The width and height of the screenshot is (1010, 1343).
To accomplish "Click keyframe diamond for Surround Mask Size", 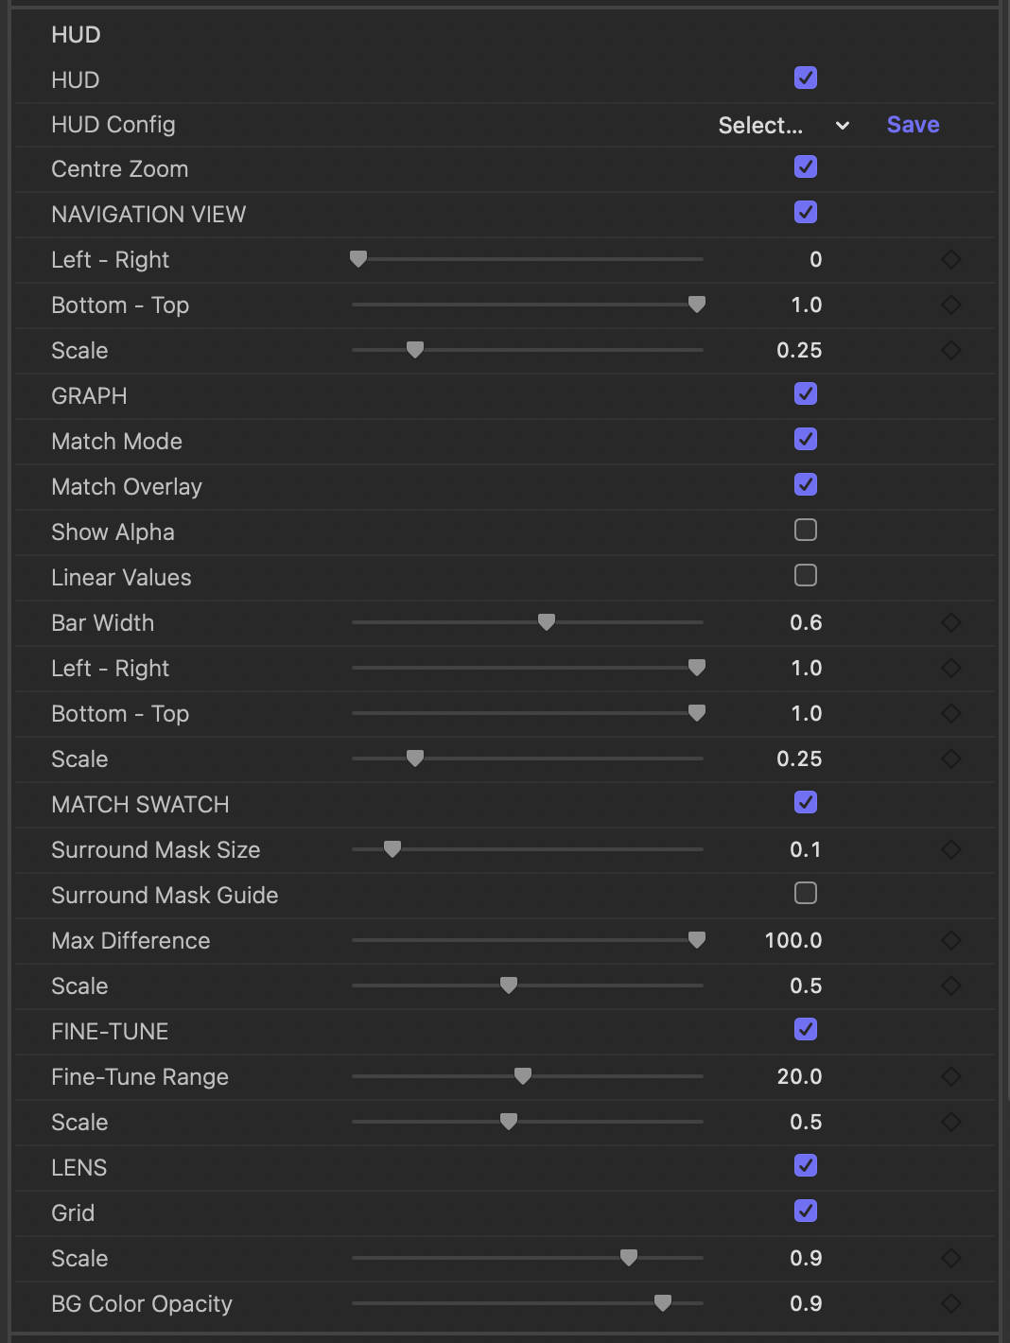I will (951, 849).
